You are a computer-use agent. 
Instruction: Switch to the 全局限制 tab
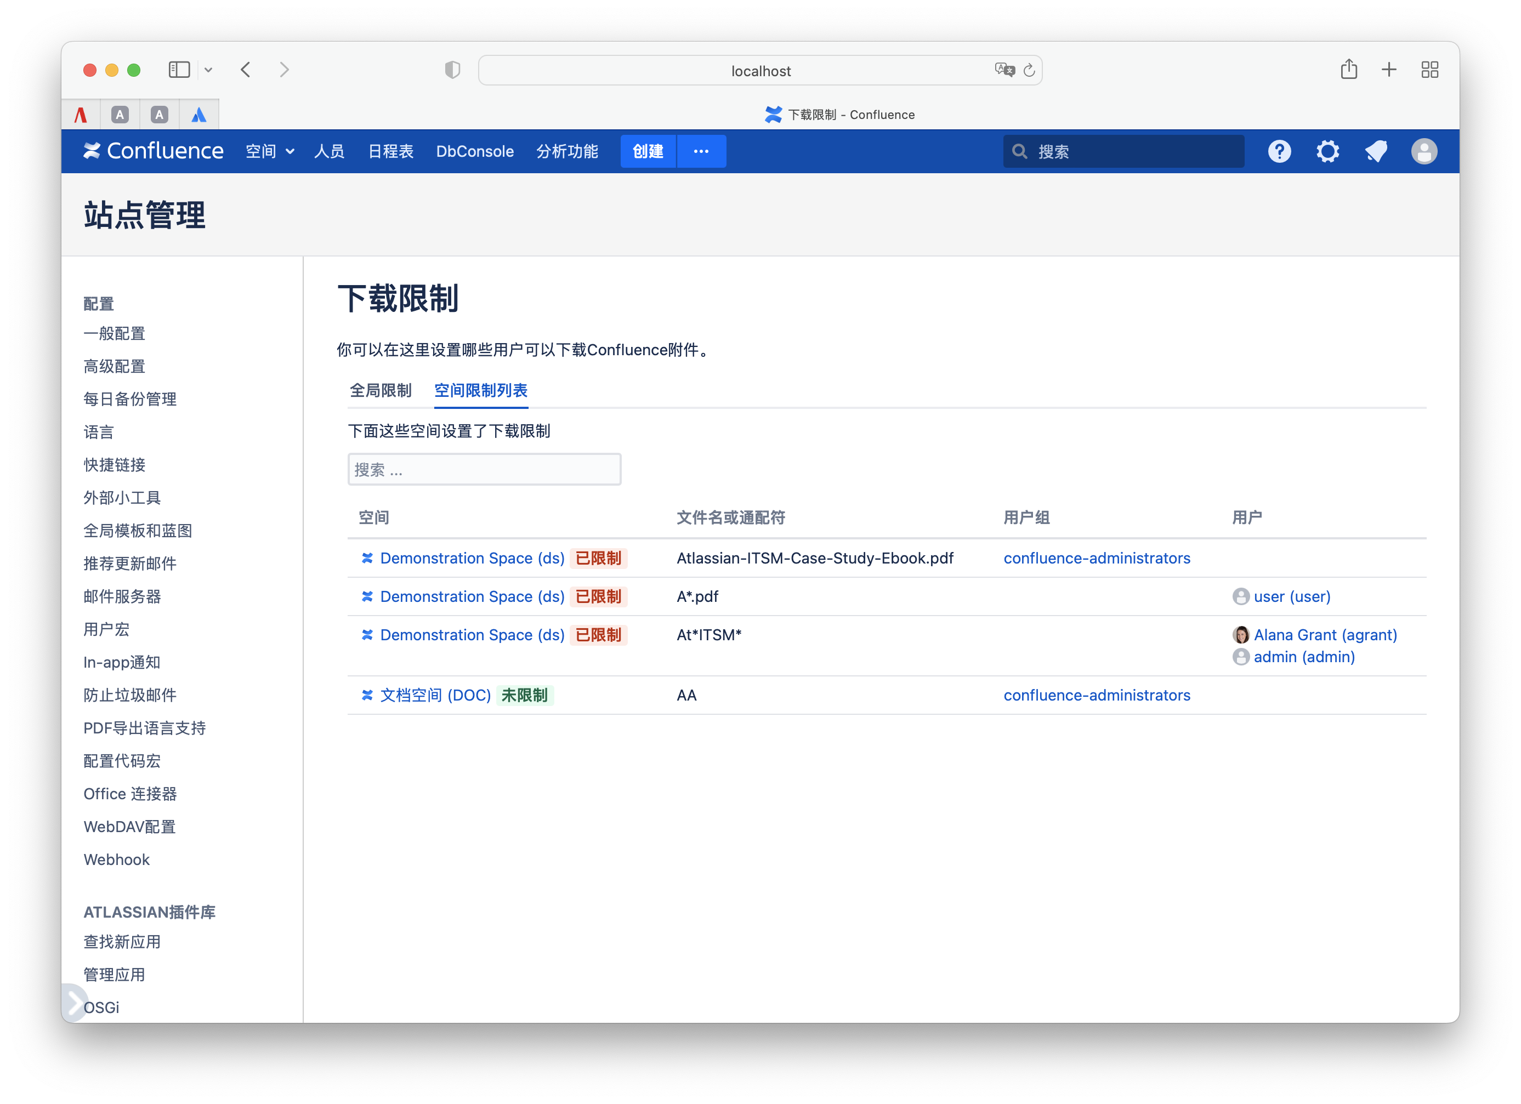[381, 390]
